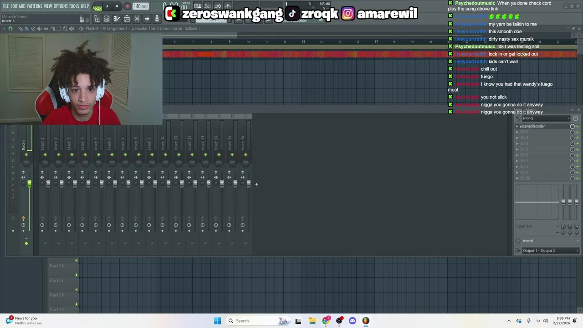This screenshot has width=583, height=328.
Task: Mute the Insert 16 mixer track
Action: 245,155
